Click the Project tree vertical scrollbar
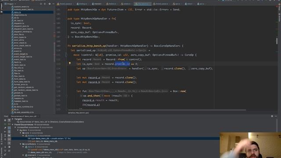This screenshot has height=158, width=281. (x=54, y=52)
